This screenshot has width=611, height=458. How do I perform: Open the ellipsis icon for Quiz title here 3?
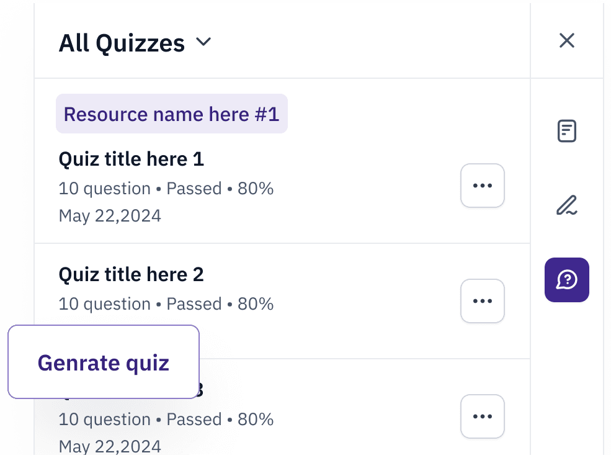(x=482, y=416)
